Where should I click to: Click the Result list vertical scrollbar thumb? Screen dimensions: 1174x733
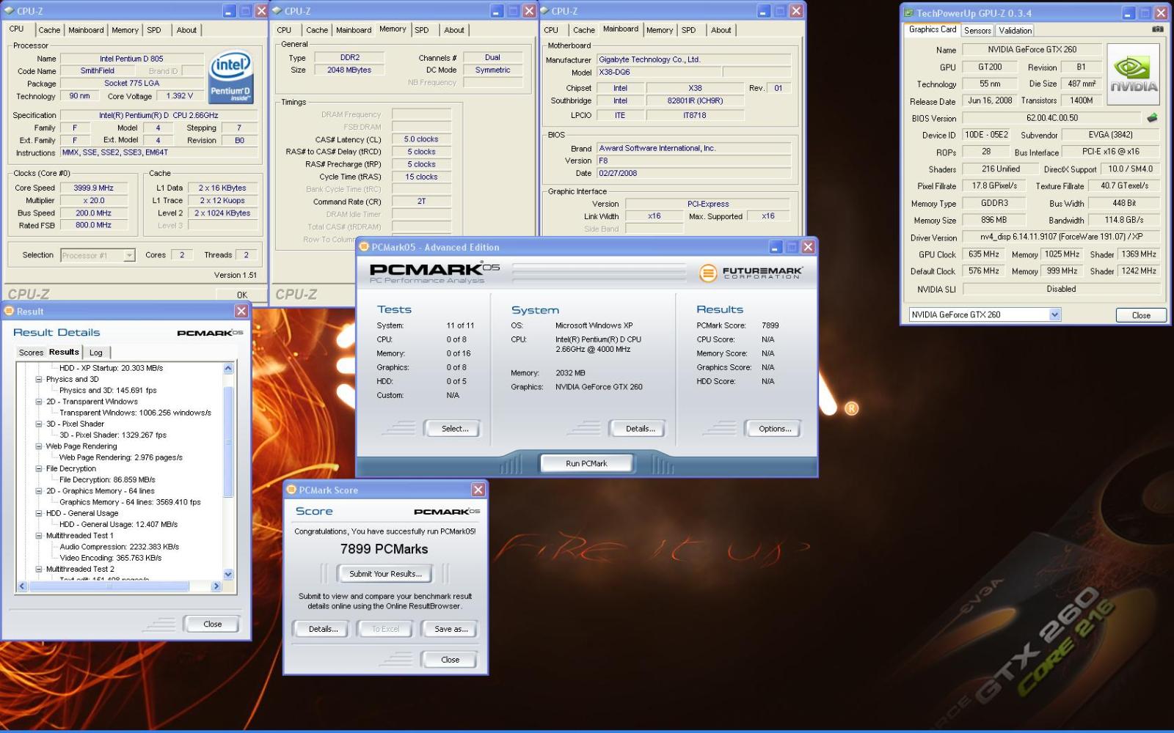pos(228,441)
